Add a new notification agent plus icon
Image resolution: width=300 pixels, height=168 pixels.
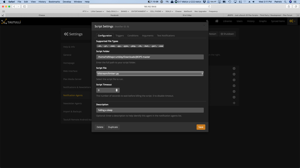point(234,103)
